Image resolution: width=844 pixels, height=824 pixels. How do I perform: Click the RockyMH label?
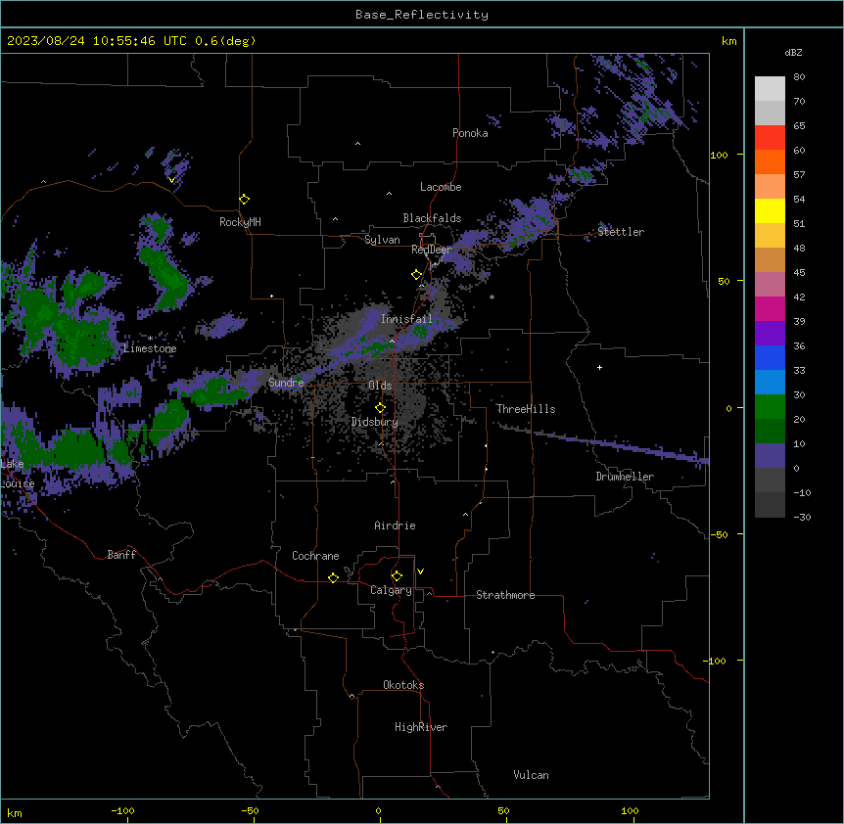pyautogui.click(x=240, y=221)
